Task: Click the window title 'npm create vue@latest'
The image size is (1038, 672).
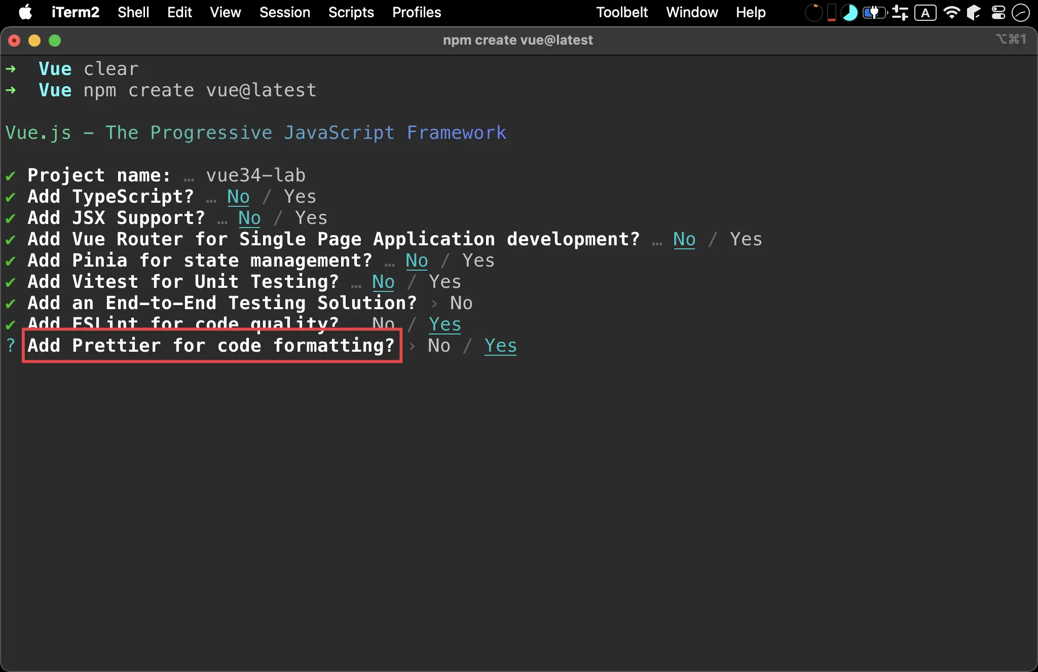Action: pyautogui.click(x=517, y=40)
